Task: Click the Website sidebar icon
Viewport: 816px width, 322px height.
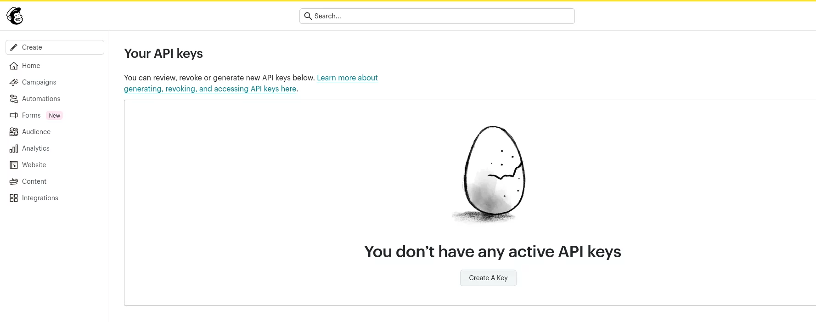Action: (x=14, y=165)
